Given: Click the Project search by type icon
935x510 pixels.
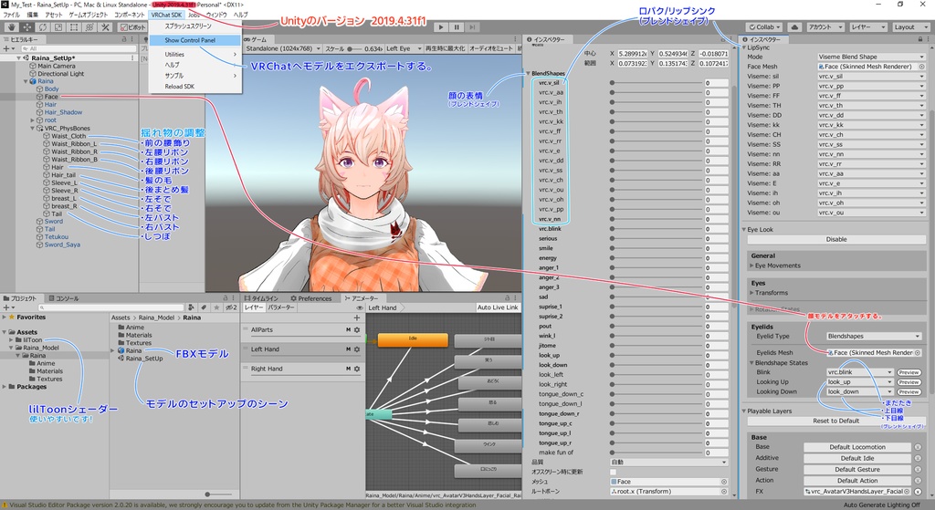Looking at the screenshot, I should click(x=191, y=307).
